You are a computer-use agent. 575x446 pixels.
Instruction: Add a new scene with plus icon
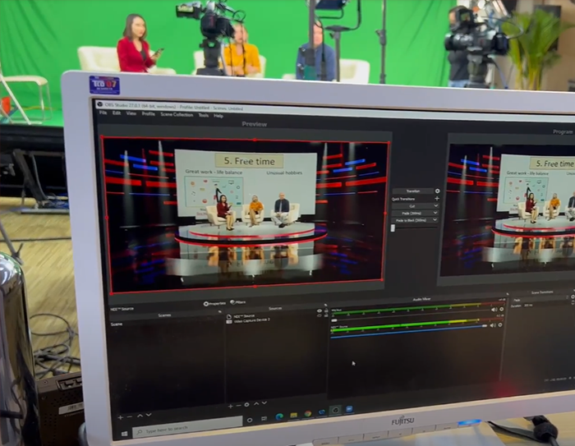(120, 417)
